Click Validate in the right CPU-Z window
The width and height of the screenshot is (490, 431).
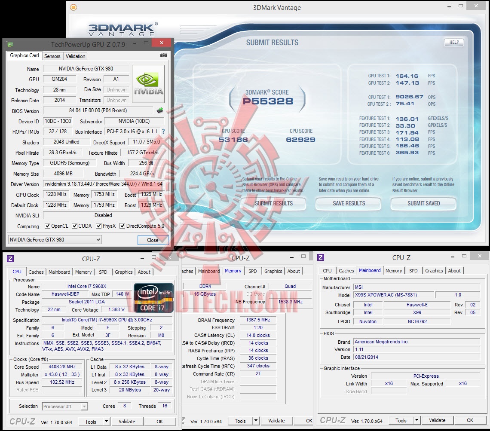pos(437,420)
